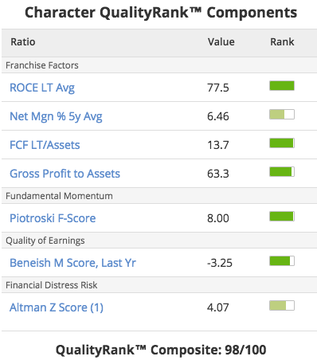Click the Gross Profit to Assets rank bar

coord(282,172)
